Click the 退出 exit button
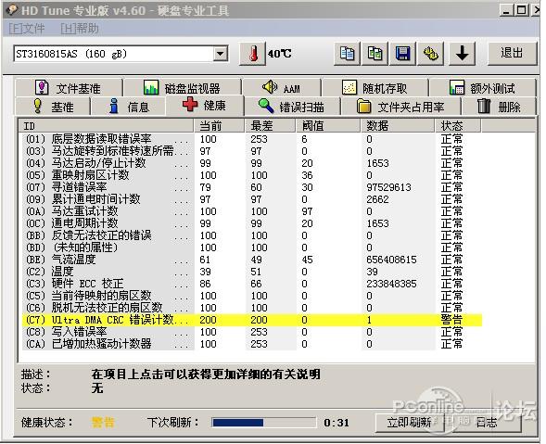Viewport: 546px width, 444px height. (512, 53)
